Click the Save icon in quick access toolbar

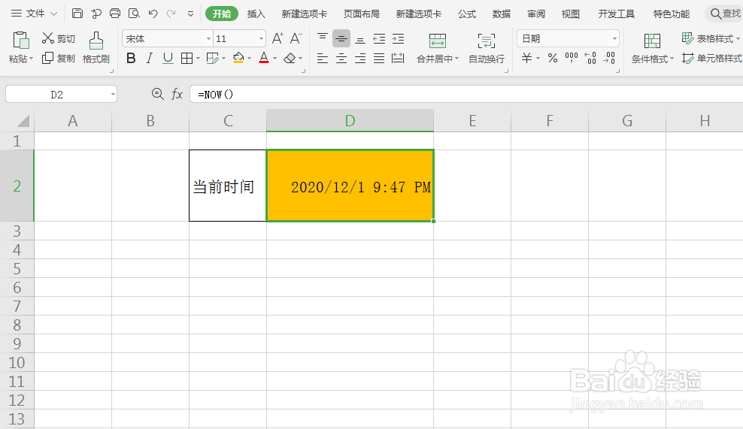pos(77,14)
